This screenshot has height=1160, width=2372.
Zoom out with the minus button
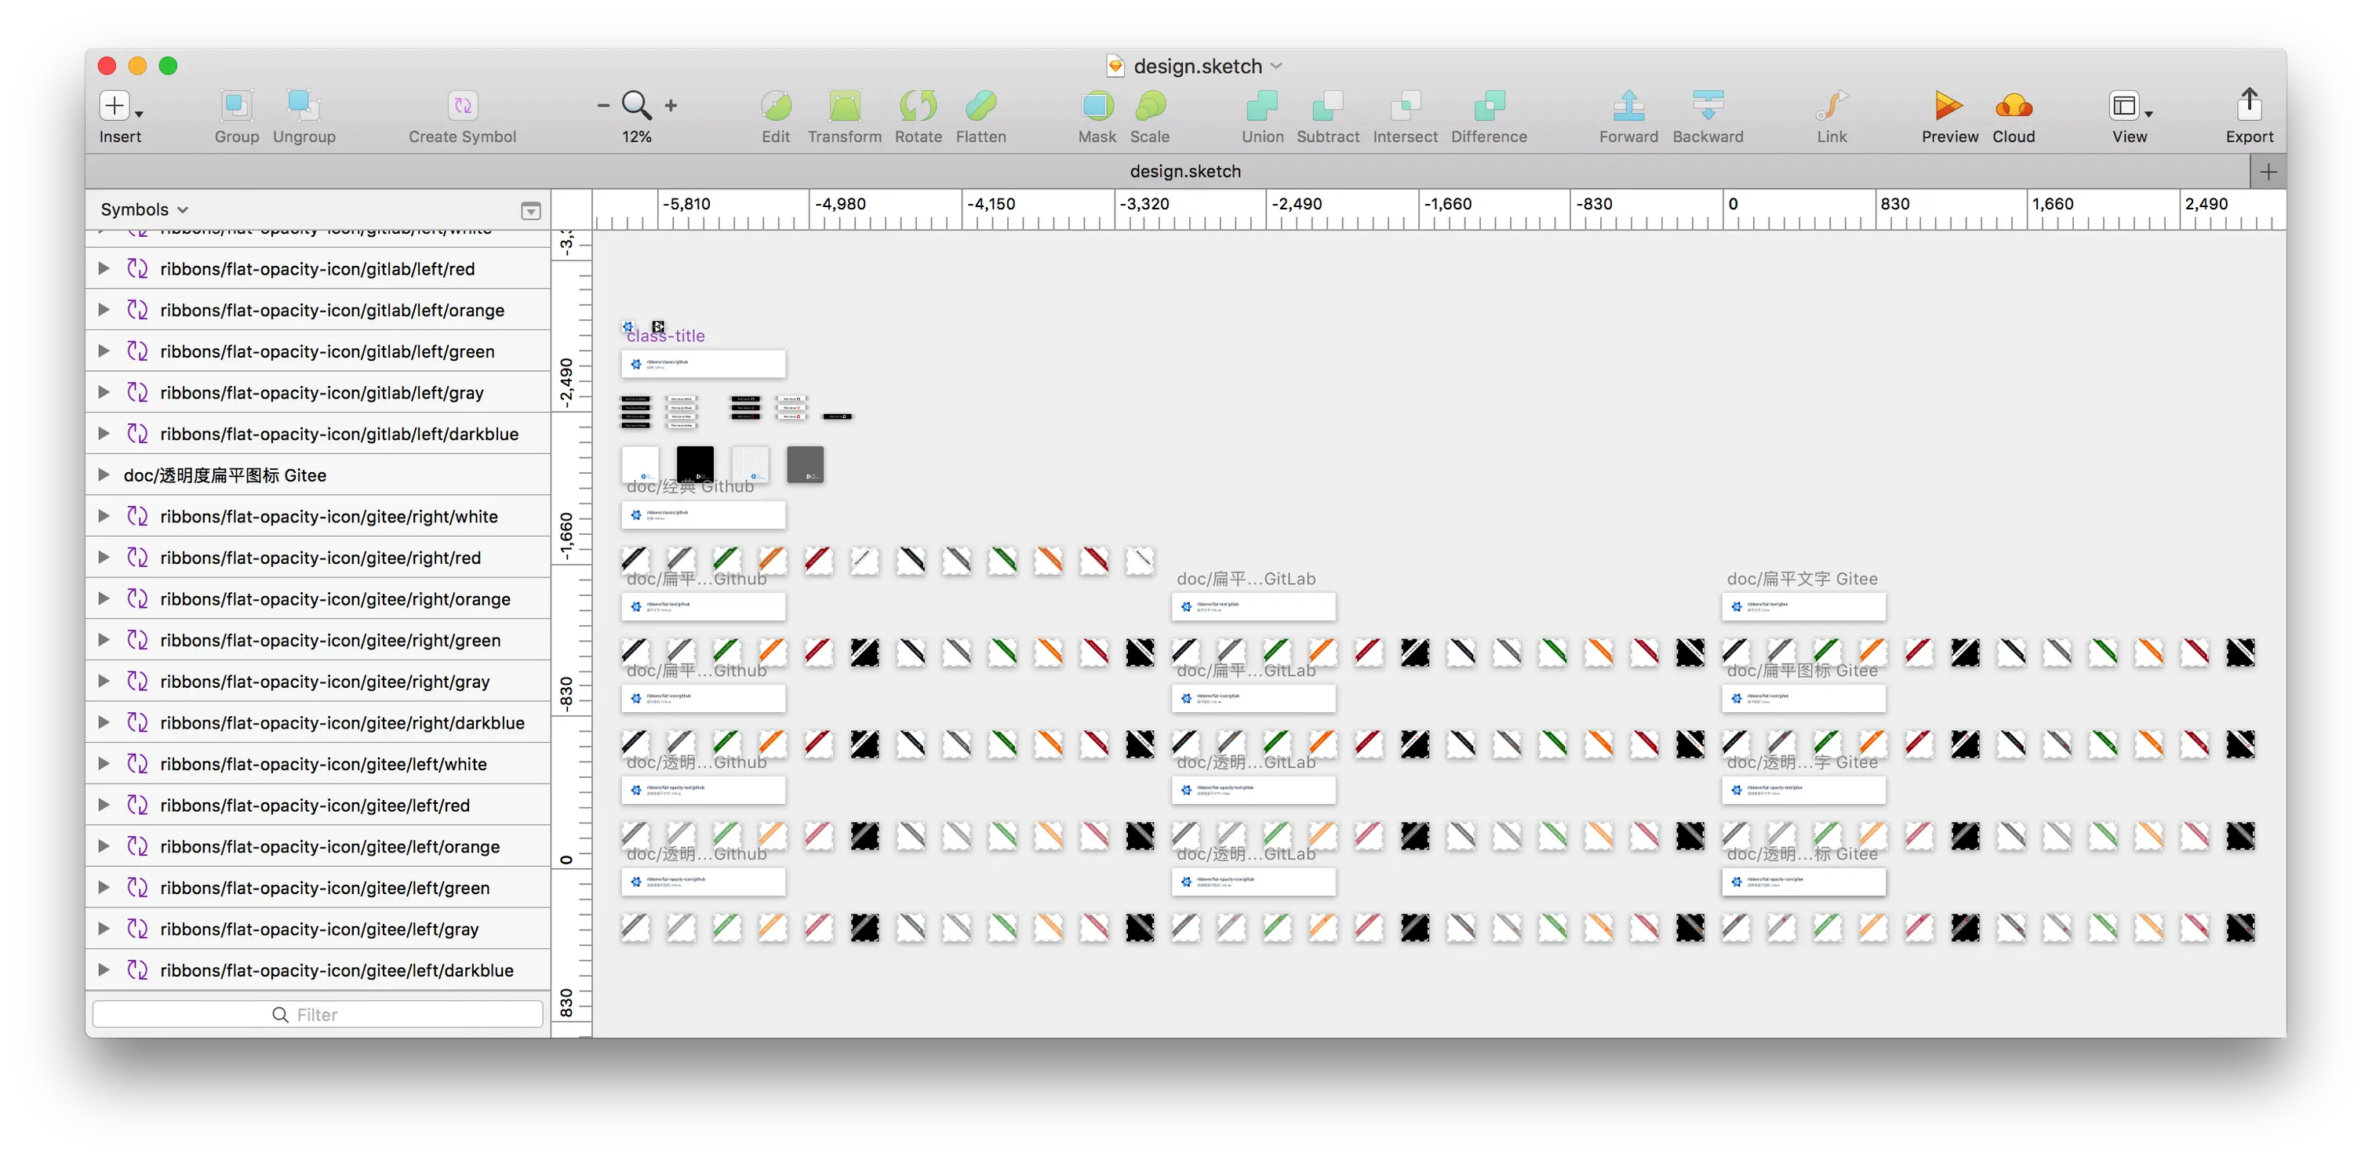tap(603, 106)
